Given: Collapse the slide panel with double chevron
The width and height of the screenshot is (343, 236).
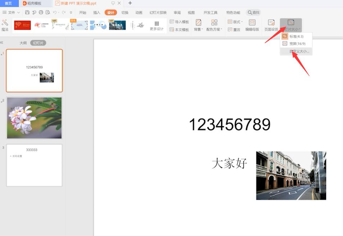Looking at the screenshot, I should (x=2, y=43).
